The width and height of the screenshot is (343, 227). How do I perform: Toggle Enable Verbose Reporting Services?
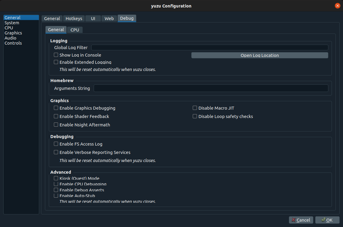[56, 152]
